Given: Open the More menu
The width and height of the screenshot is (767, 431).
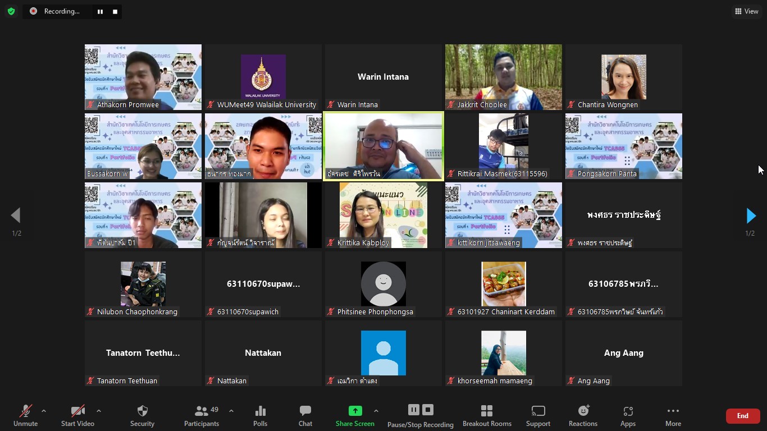Looking at the screenshot, I should 673,416.
